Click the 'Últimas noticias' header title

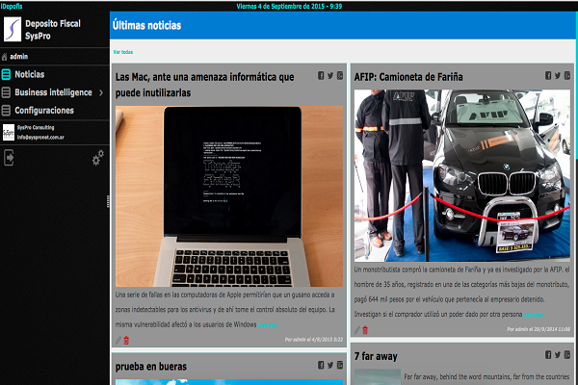[x=146, y=25]
